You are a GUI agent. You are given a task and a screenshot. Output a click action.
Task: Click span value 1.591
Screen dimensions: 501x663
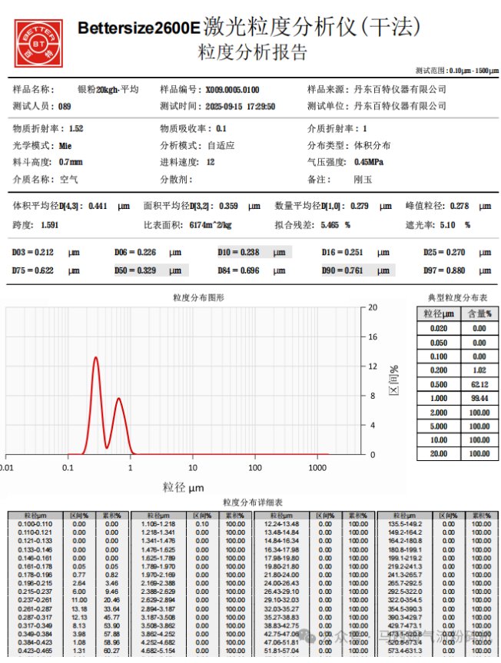[x=49, y=225]
